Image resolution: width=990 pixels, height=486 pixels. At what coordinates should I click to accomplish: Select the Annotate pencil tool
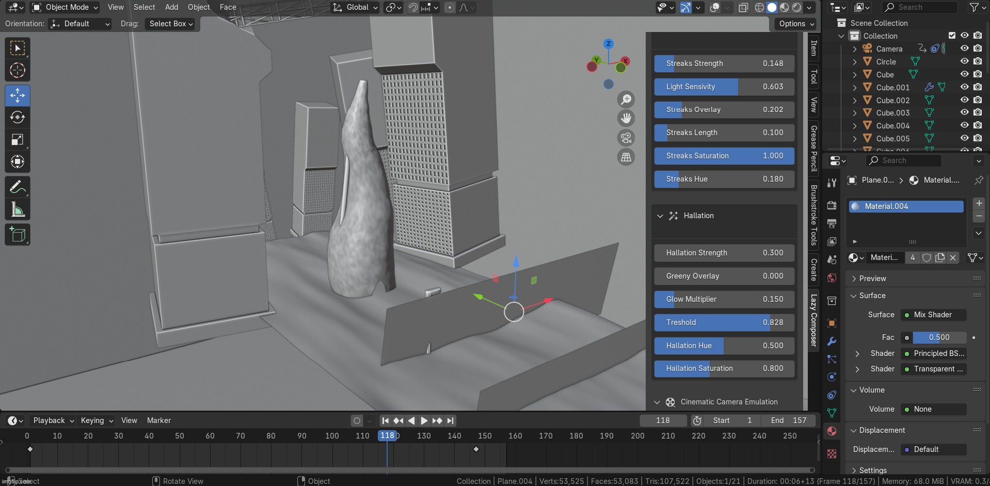18,187
